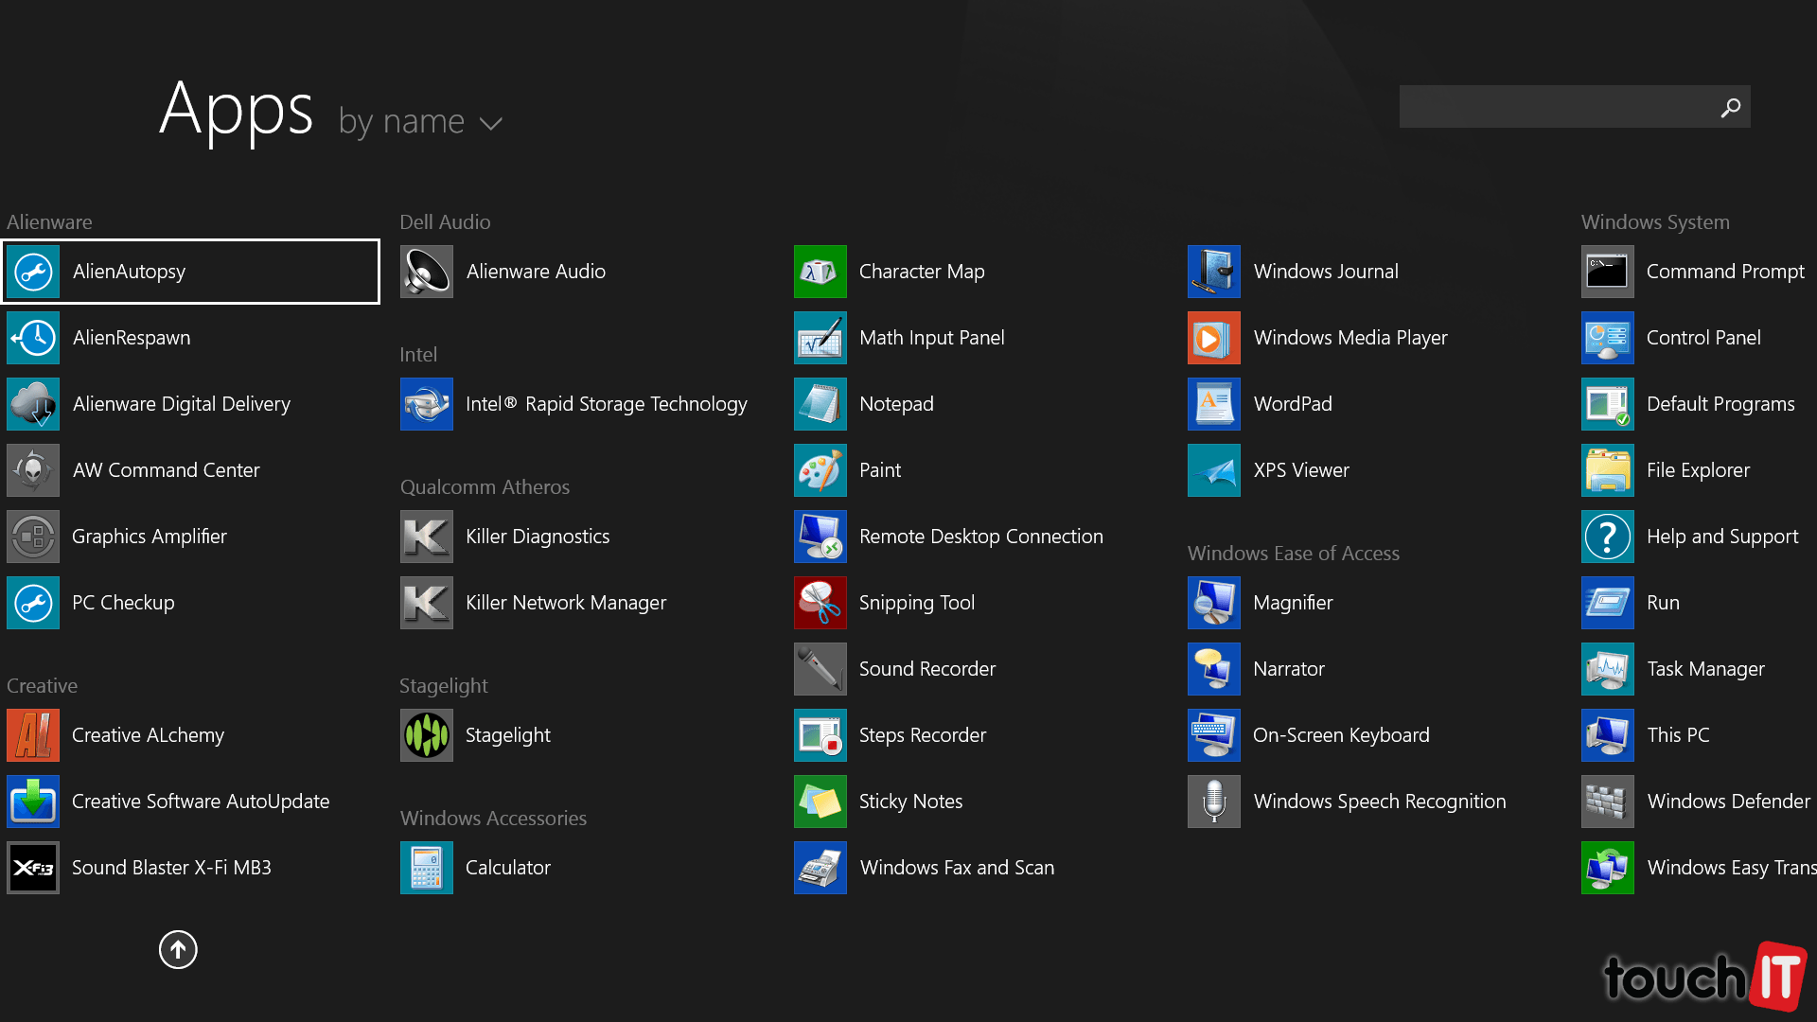Launch Windows Media Player icon
The width and height of the screenshot is (1817, 1022).
[x=1213, y=338]
